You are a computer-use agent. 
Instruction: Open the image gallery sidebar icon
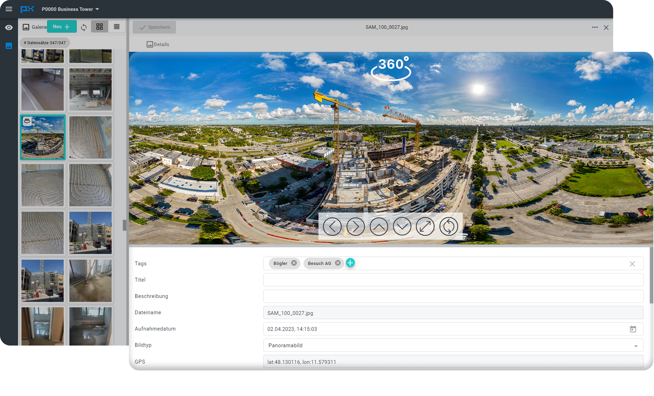coord(9,46)
